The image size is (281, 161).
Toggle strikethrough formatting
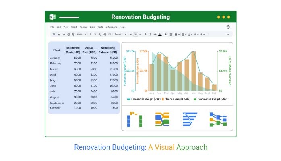[155, 35]
